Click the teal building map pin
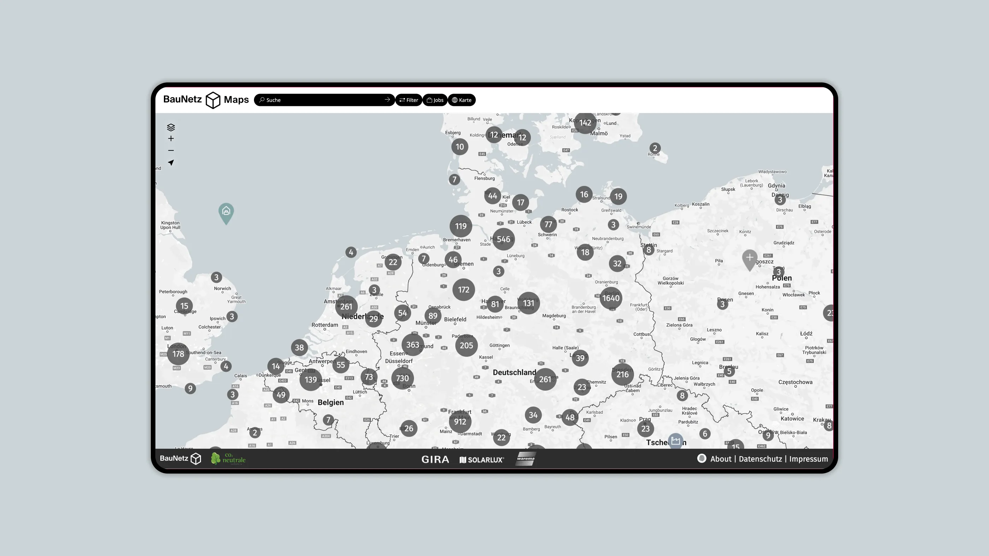Image resolution: width=989 pixels, height=556 pixels. (226, 213)
